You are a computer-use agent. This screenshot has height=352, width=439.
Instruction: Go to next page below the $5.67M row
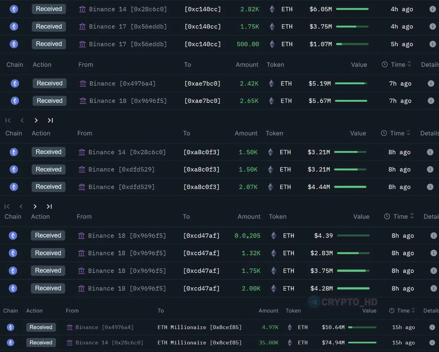pos(36,120)
